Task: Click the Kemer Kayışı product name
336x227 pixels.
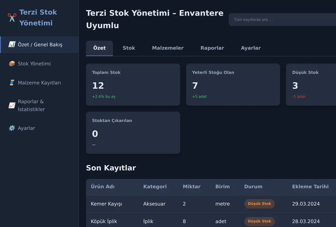Action: pos(106,204)
